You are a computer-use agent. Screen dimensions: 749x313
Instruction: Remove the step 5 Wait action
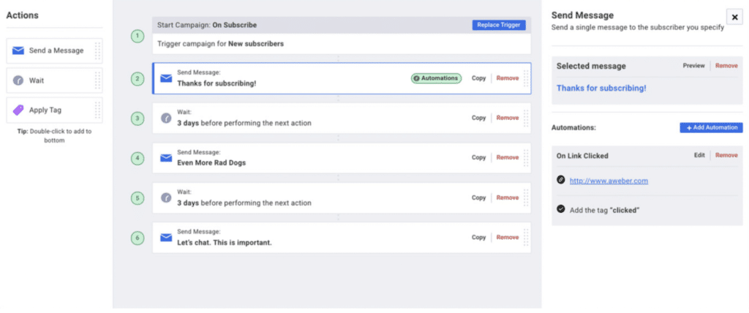[508, 197]
